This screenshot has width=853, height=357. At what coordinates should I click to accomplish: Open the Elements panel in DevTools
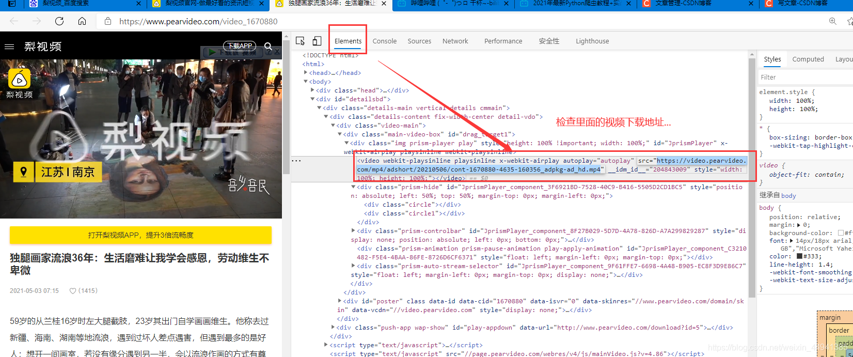tap(348, 41)
